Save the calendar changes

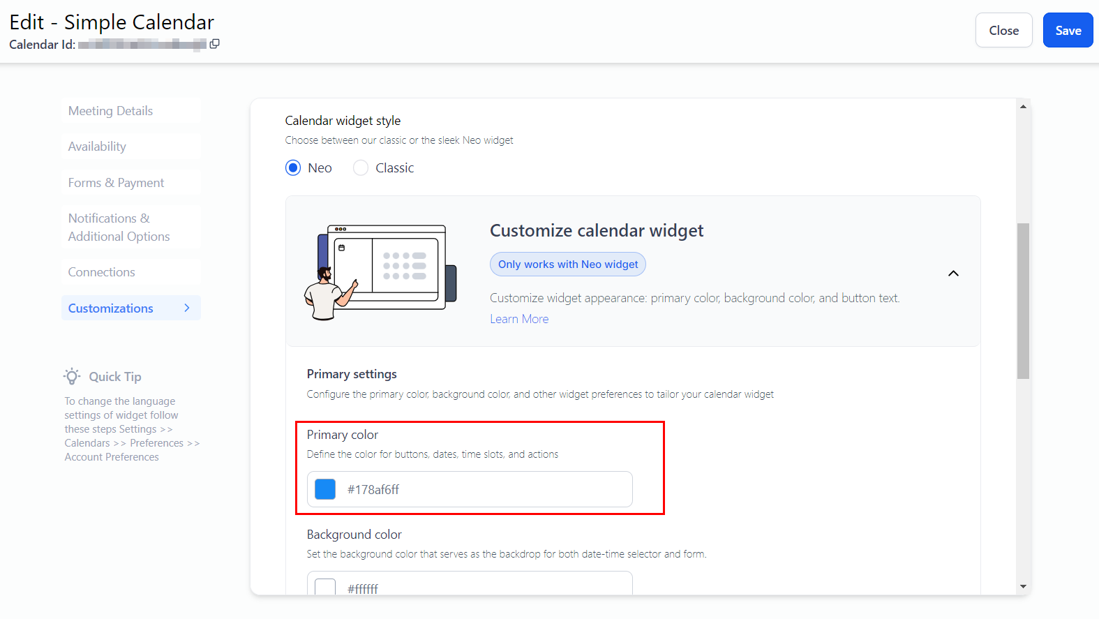coord(1068,31)
